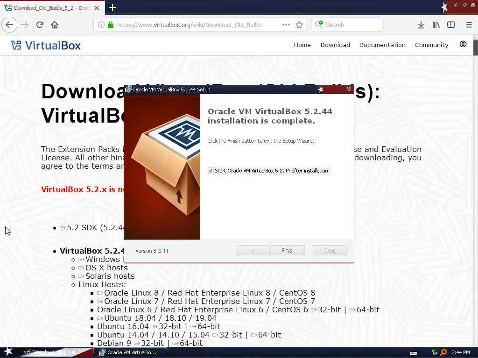Select the Download_Old_Builds_5_2 browser tab
This screenshot has width=478, height=358.
52,8
